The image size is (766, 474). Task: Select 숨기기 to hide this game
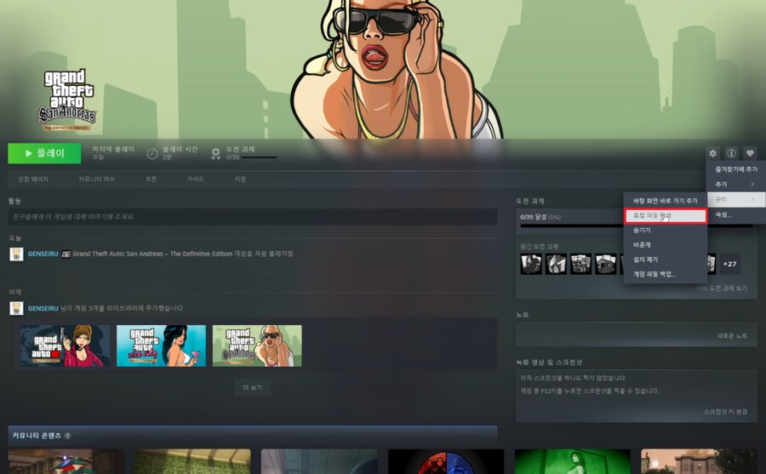click(x=642, y=231)
